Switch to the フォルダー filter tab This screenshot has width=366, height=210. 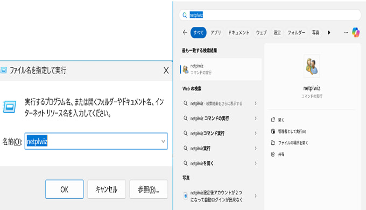pos(296,32)
